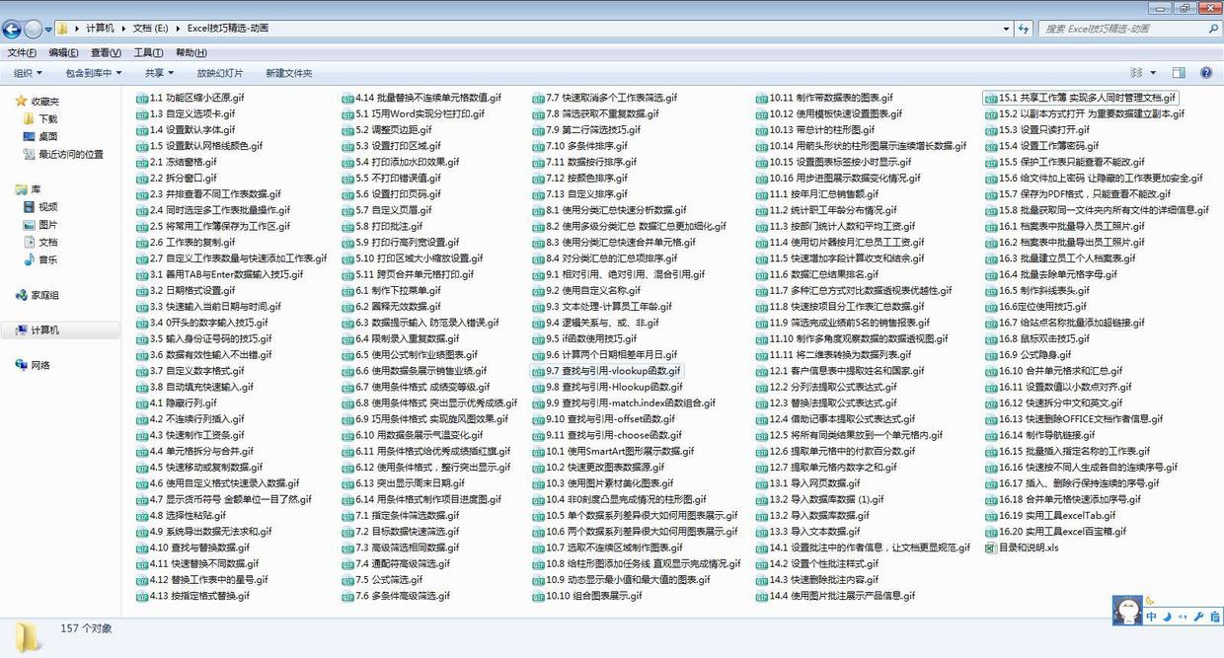Viewport: 1224px width, 658px height.
Task: Toggle the preview pane button
Action: (1179, 73)
